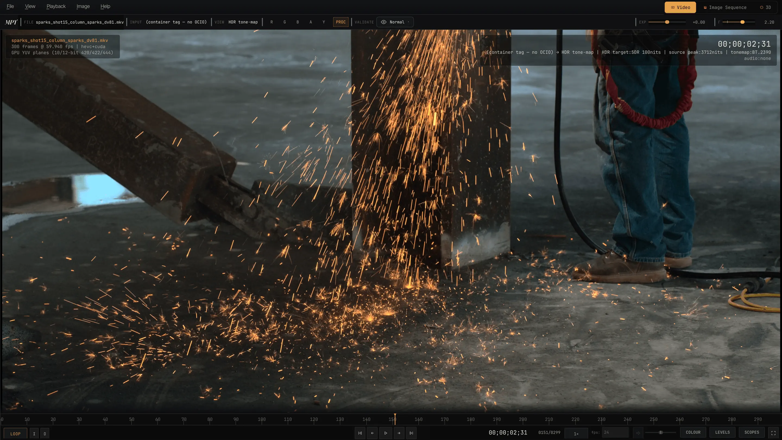Open the Playback menu
782x440 pixels.
pyautogui.click(x=56, y=6)
